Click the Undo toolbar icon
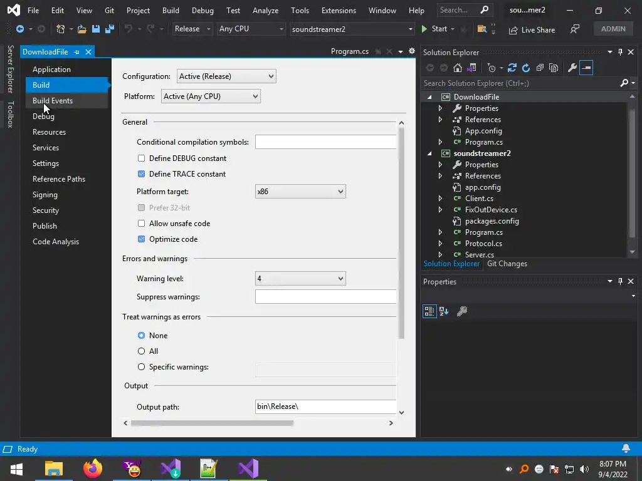This screenshot has width=642, height=481. pos(129,29)
